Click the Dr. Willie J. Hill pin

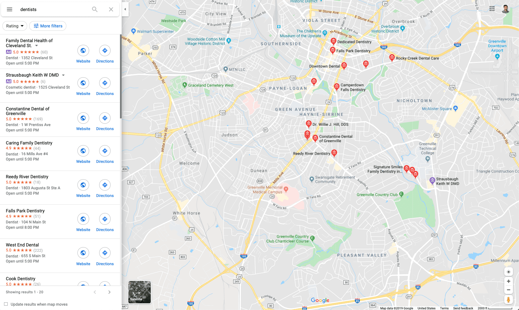click(309, 124)
